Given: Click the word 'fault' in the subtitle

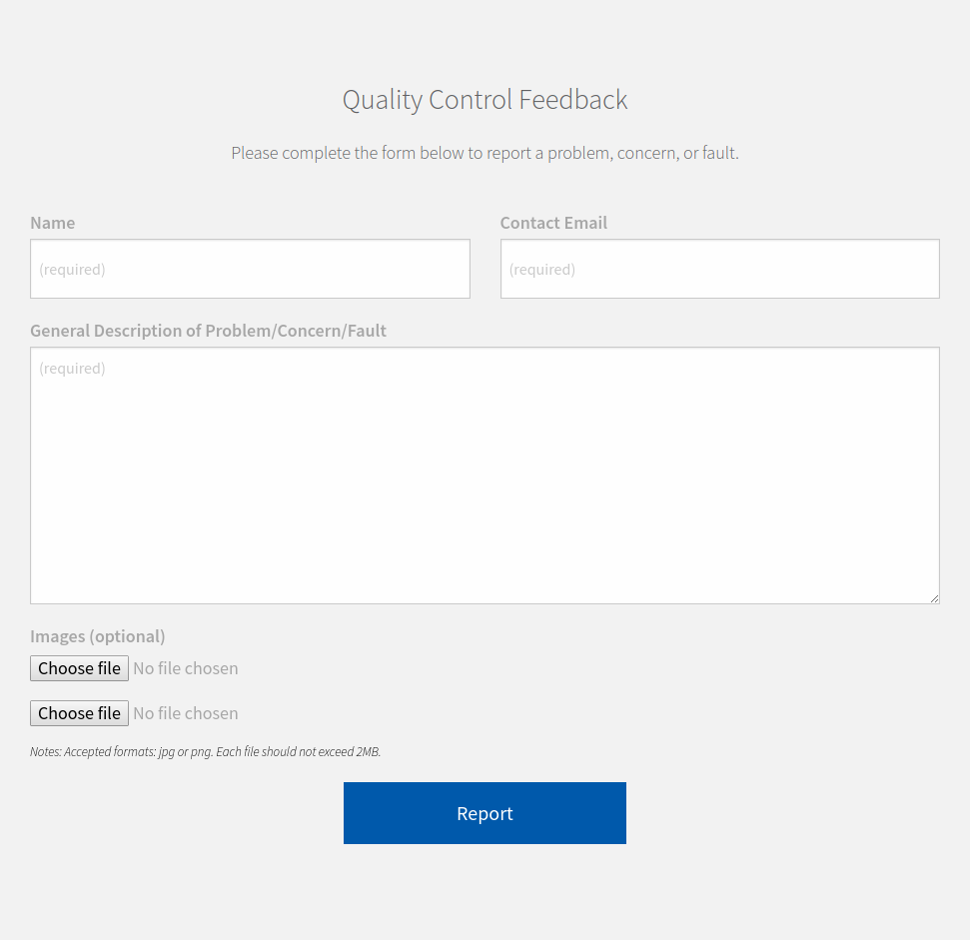Looking at the screenshot, I should click(x=718, y=154).
